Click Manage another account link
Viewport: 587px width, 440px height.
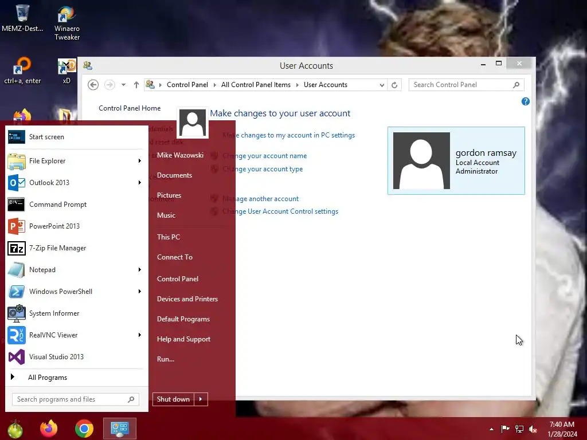point(261,199)
